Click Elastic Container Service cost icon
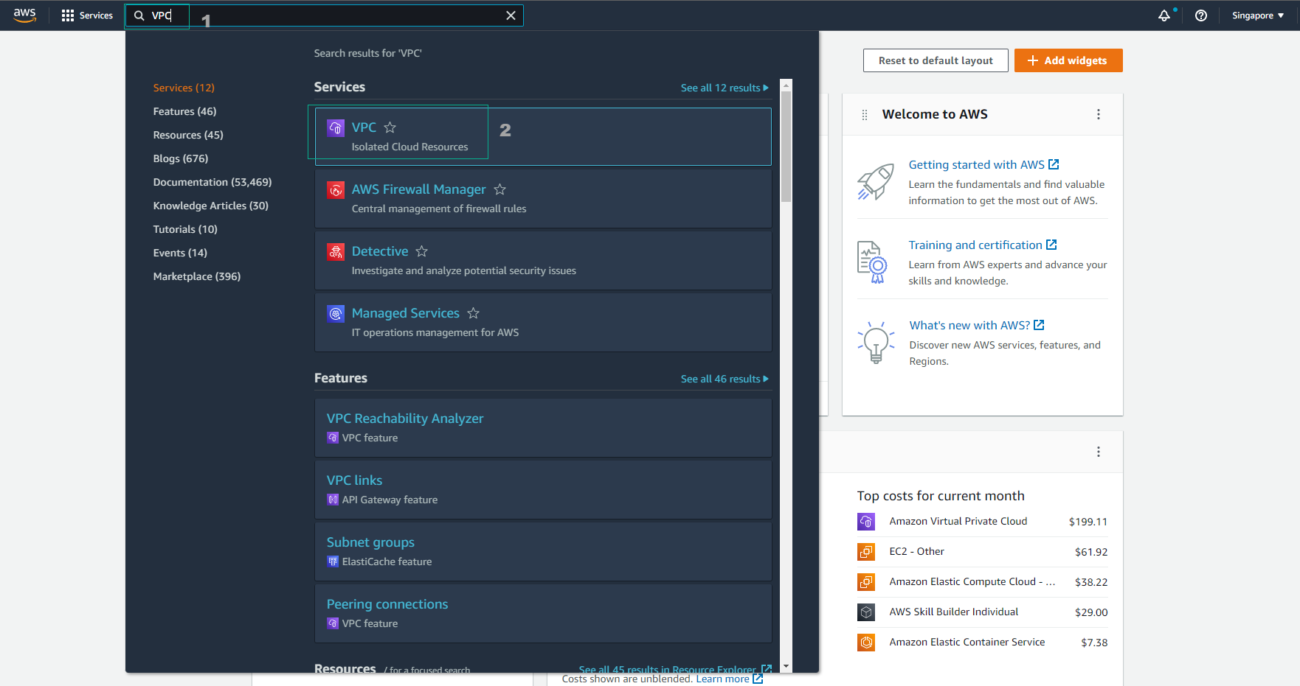1300x686 pixels. (x=866, y=643)
